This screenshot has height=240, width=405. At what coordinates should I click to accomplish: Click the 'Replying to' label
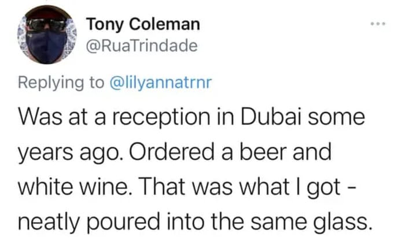pos(60,84)
